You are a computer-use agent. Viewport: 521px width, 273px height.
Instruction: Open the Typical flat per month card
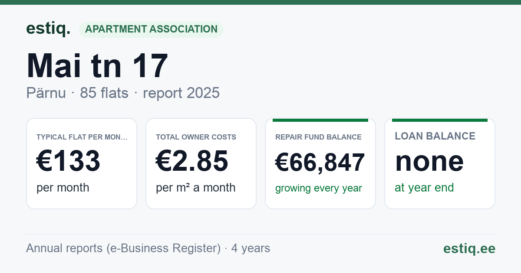click(x=82, y=163)
